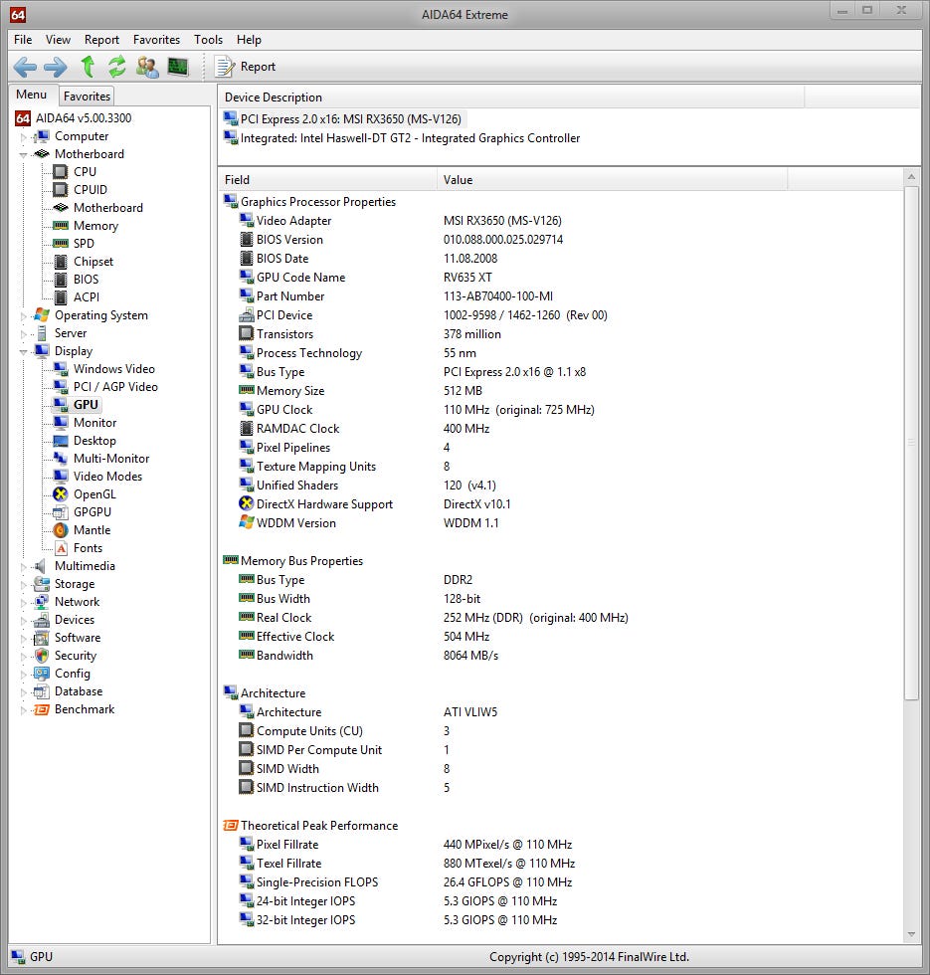
Task: Click the blue Back arrow toolbar icon
Action: [x=25, y=67]
